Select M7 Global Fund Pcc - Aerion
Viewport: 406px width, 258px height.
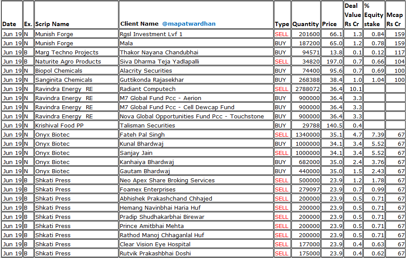click(160, 98)
